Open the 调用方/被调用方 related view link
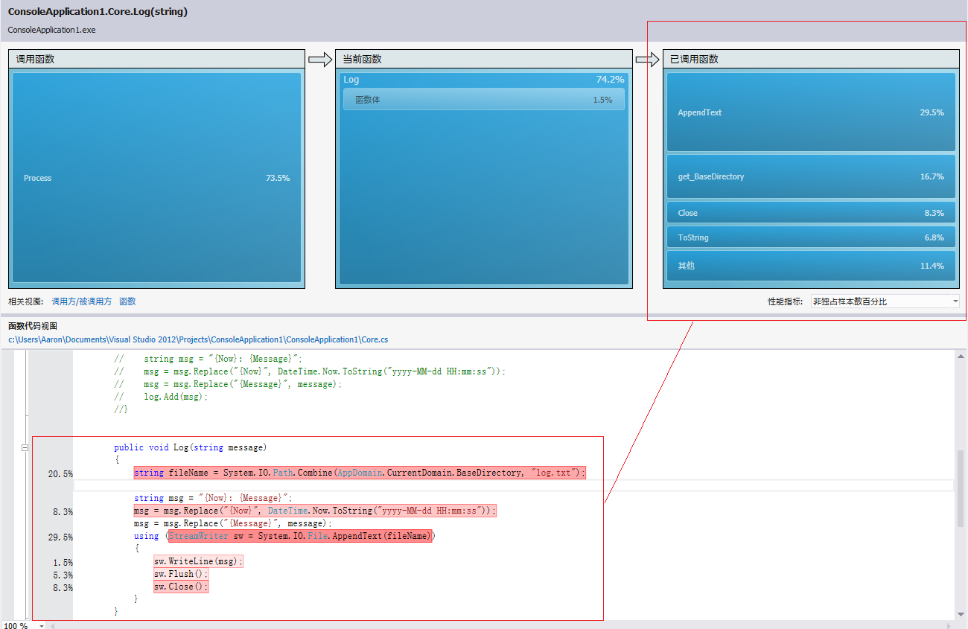The width and height of the screenshot is (968, 629). coord(81,301)
